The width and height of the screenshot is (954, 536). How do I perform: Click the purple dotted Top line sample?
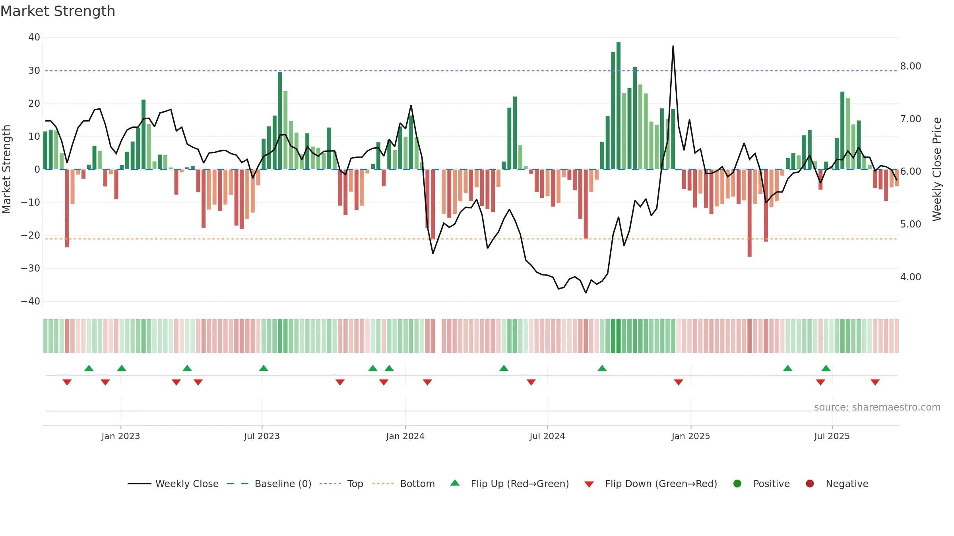pos(330,484)
